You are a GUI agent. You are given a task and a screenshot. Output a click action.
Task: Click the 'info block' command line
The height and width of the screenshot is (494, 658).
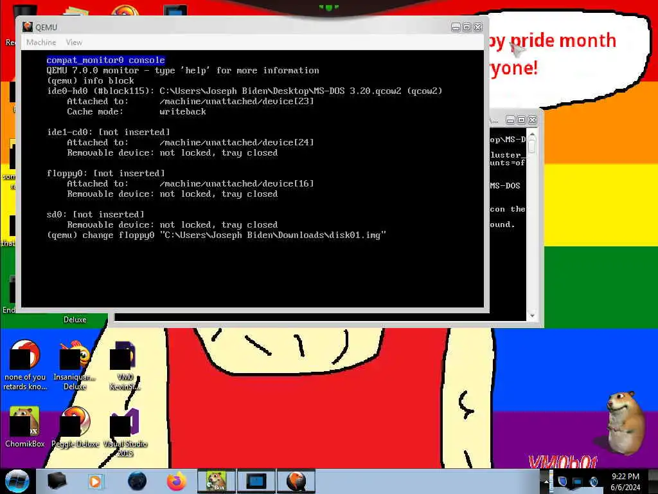pos(90,80)
